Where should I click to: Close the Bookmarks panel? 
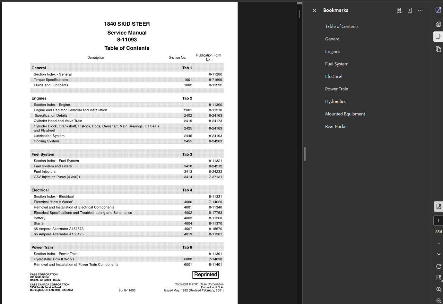tap(315, 11)
